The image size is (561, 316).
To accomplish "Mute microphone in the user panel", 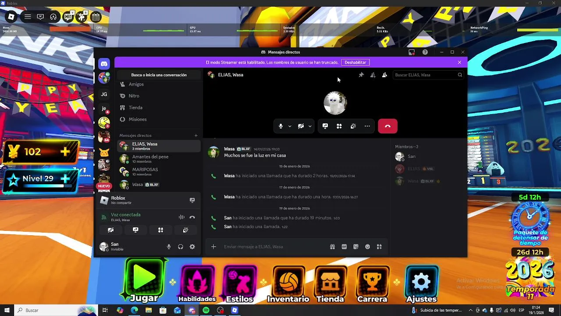I will tap(169, 247).
